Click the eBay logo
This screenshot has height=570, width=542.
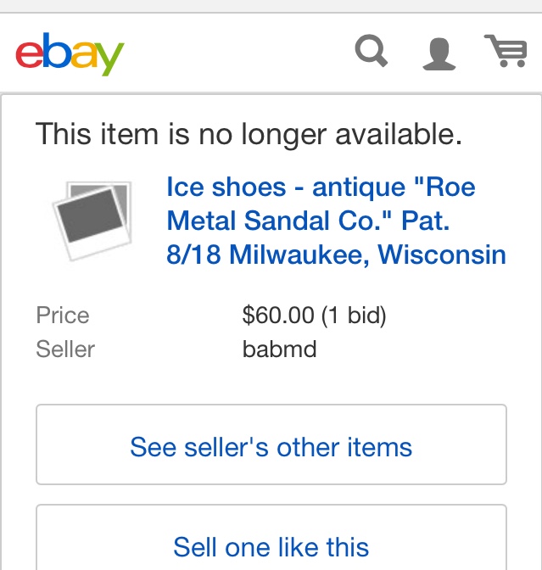pos(70,53)
